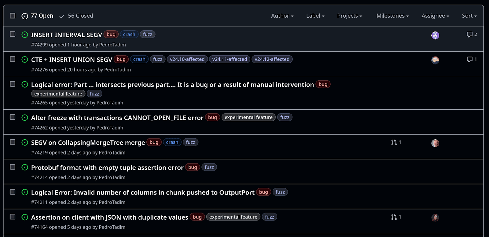Switch to 56 Closed issues tab
Viewport: 489px width, 237px height.
point(76,16)
